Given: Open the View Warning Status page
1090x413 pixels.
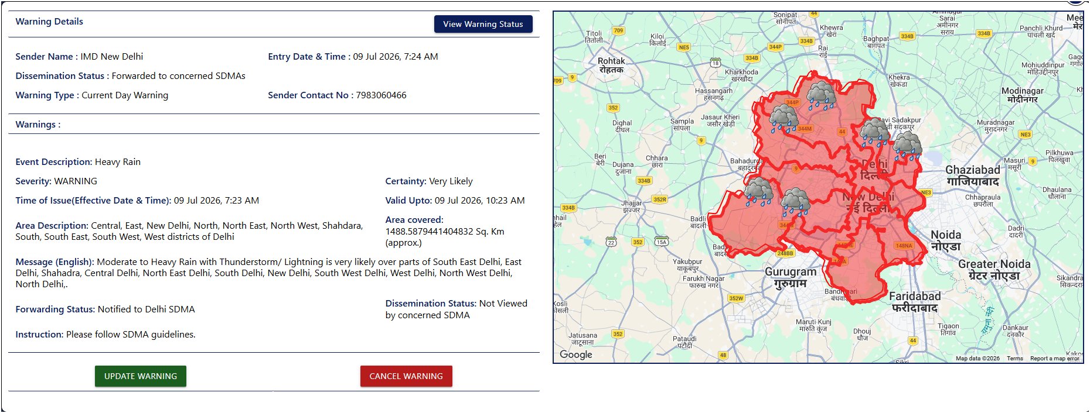Looking at the screenshot, I should pyautogui.click(x=483, y=24).
